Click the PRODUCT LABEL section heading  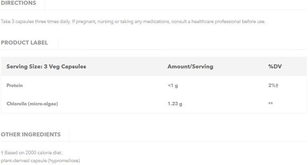point(24,43)
